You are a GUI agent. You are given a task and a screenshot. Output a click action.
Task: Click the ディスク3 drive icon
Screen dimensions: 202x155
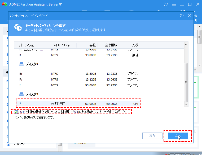[x=21, y=94]
